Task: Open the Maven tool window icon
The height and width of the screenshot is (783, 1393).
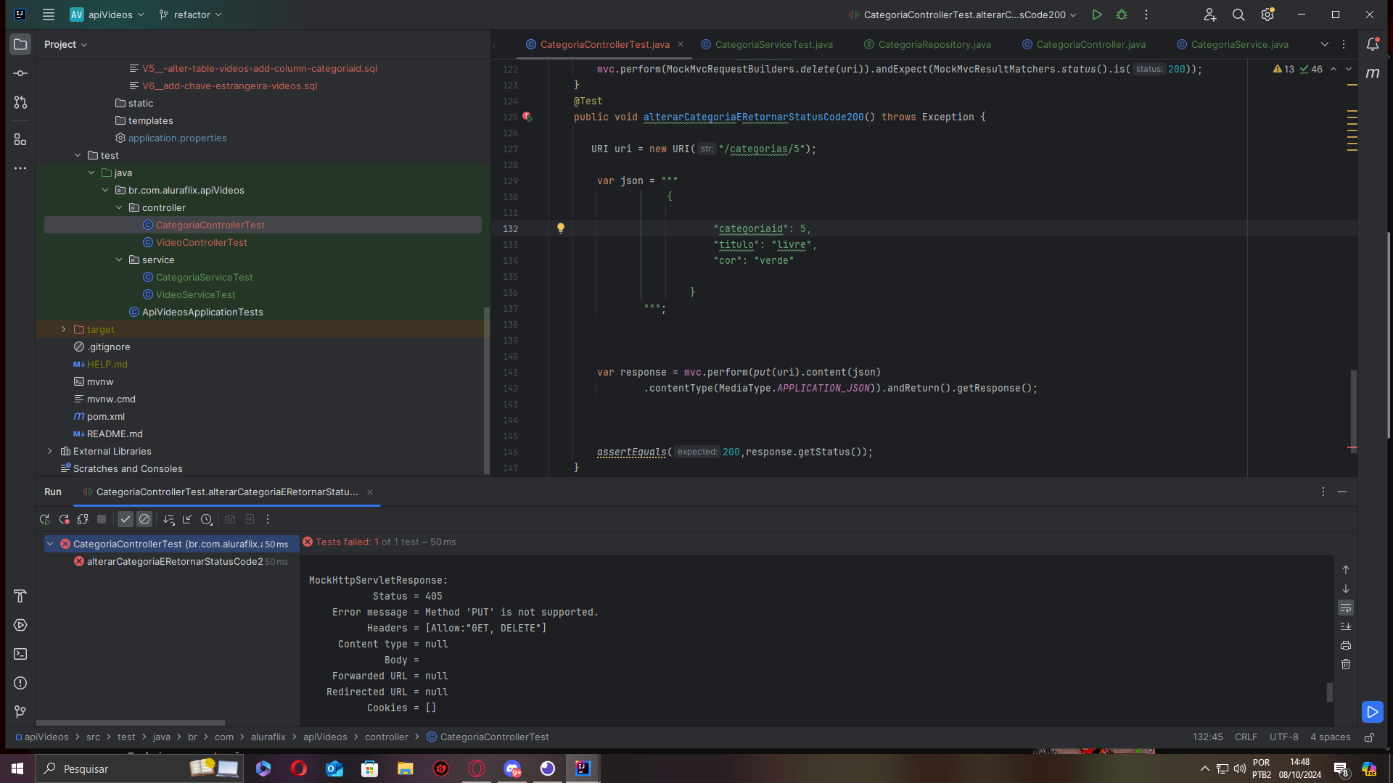Action: coord(1373,73)
